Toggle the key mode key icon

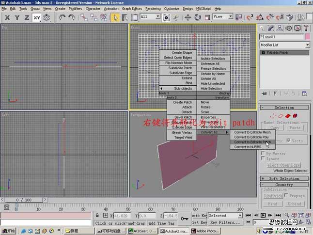[184, 219]
